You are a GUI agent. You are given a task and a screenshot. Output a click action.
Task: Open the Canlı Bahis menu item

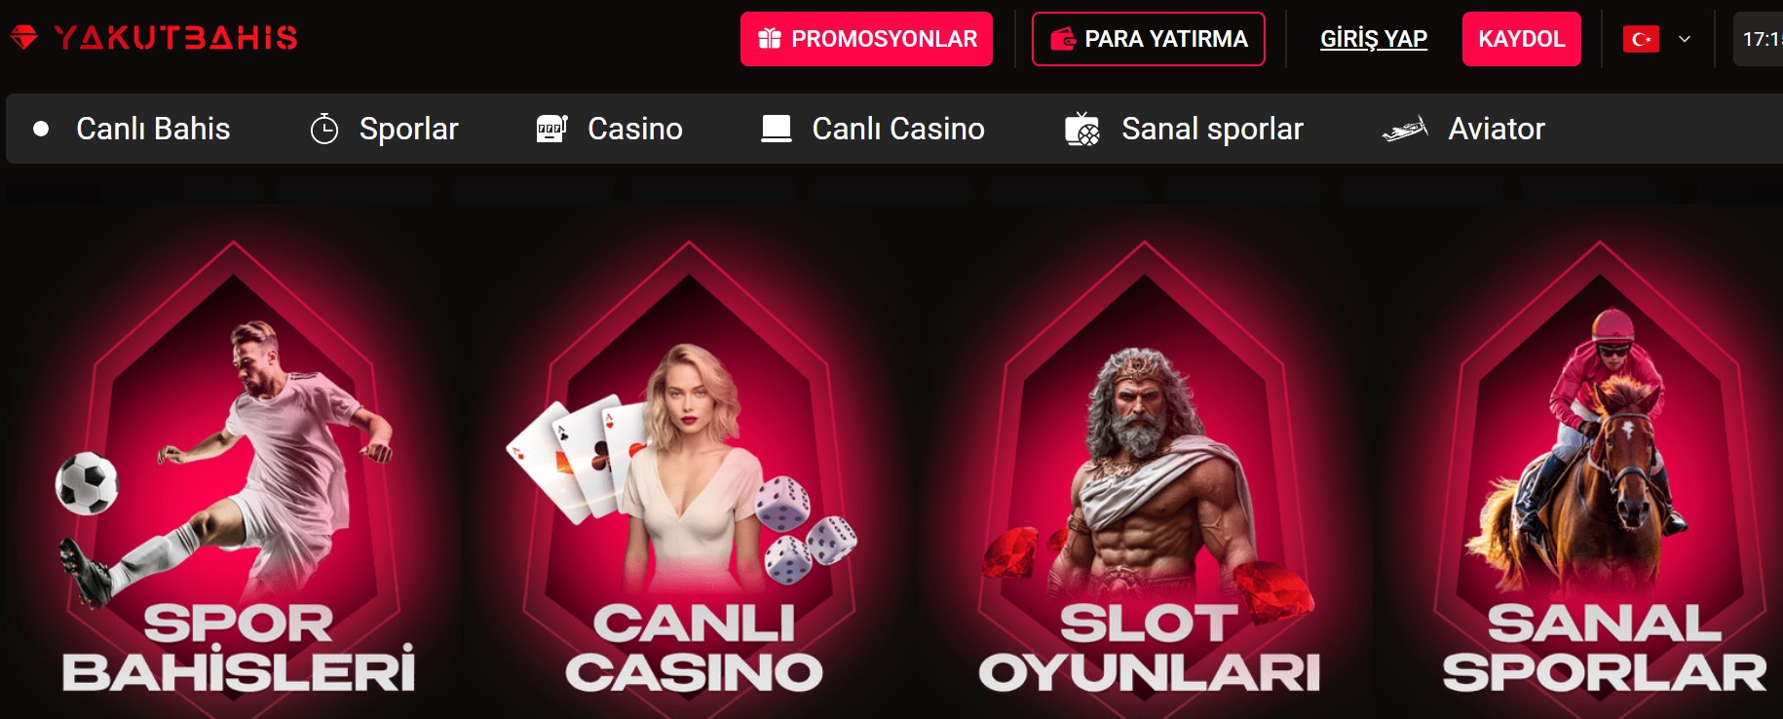click(153, 129)
